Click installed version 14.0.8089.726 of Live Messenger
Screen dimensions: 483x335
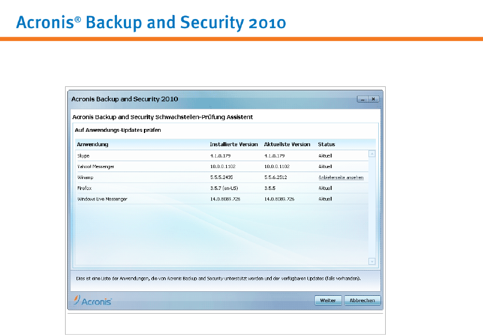[225, 199]
